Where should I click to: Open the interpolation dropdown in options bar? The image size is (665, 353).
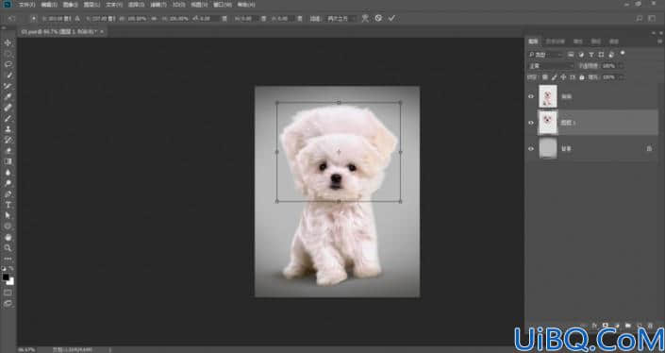[341, 19]
